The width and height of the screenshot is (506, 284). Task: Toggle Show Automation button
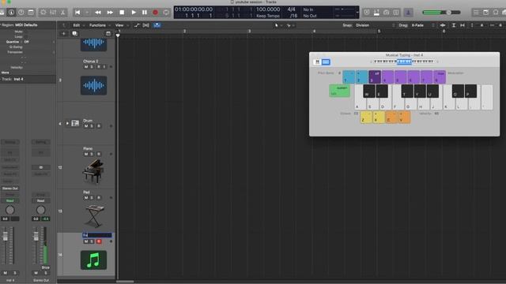pyautogui.click(x=137, y=25)
